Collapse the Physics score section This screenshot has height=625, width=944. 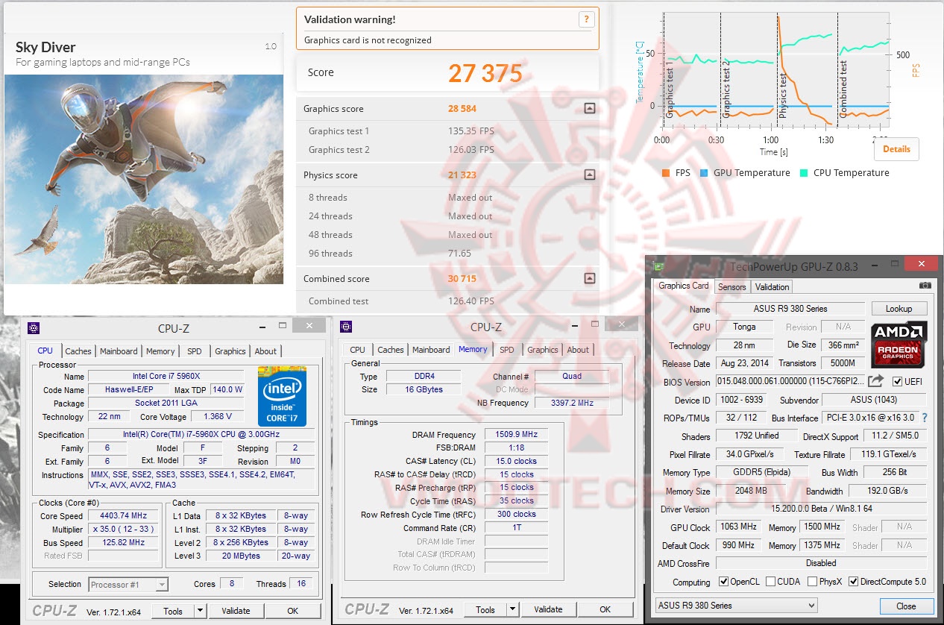(590, 175)
